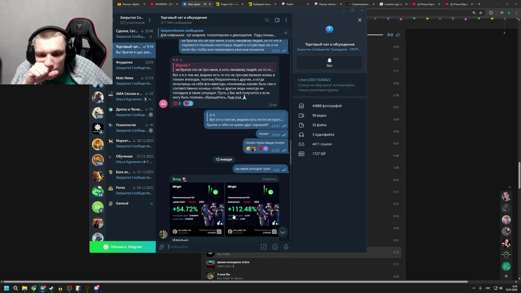
Task: Play track А мне бы
Action: (303, 276)
